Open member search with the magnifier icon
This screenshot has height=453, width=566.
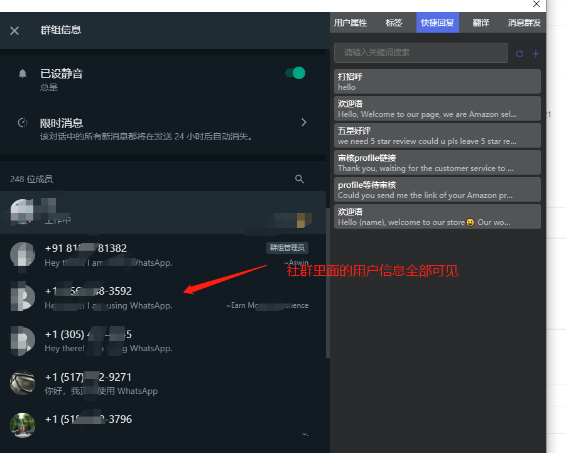coord(300,179)
